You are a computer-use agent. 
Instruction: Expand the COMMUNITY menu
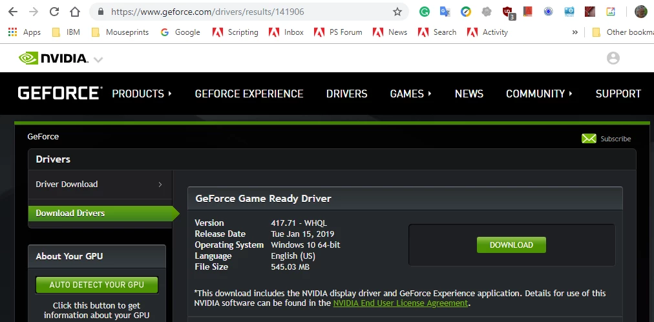pos(540,94)
